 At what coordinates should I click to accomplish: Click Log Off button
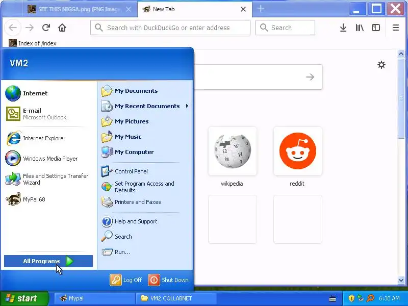tap(126, 280)
